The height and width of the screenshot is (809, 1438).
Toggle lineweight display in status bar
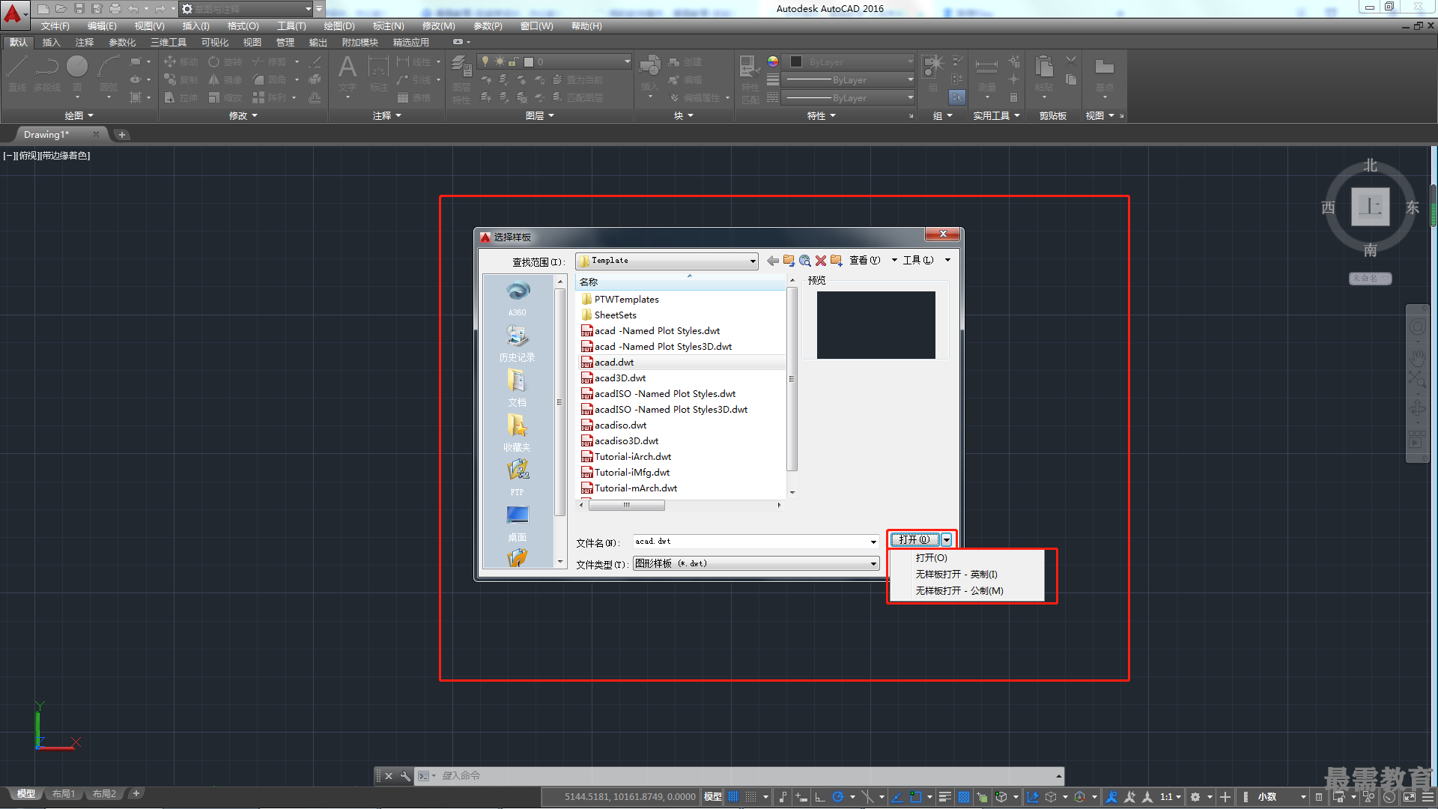(945, 797)
